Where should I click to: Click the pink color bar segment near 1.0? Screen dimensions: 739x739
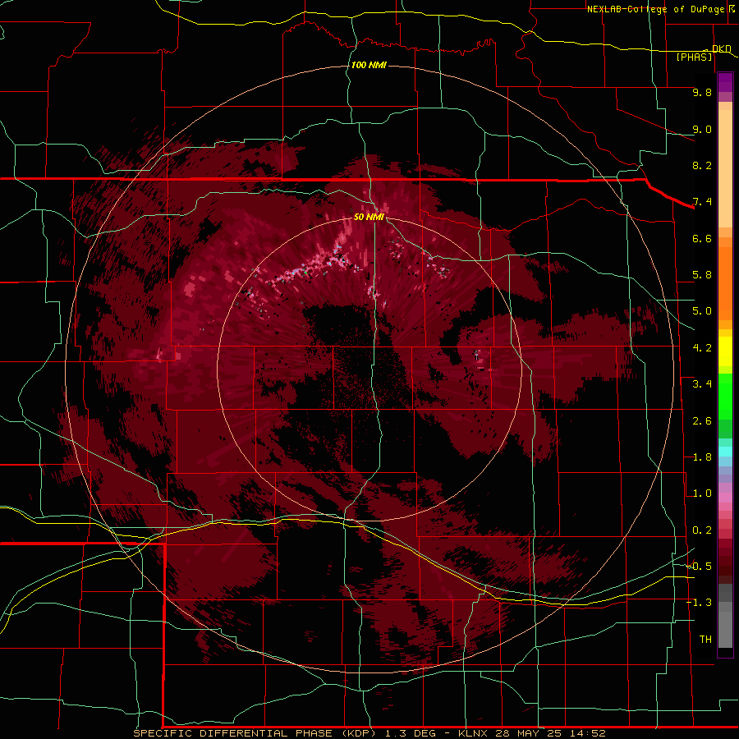click(725, 498)
